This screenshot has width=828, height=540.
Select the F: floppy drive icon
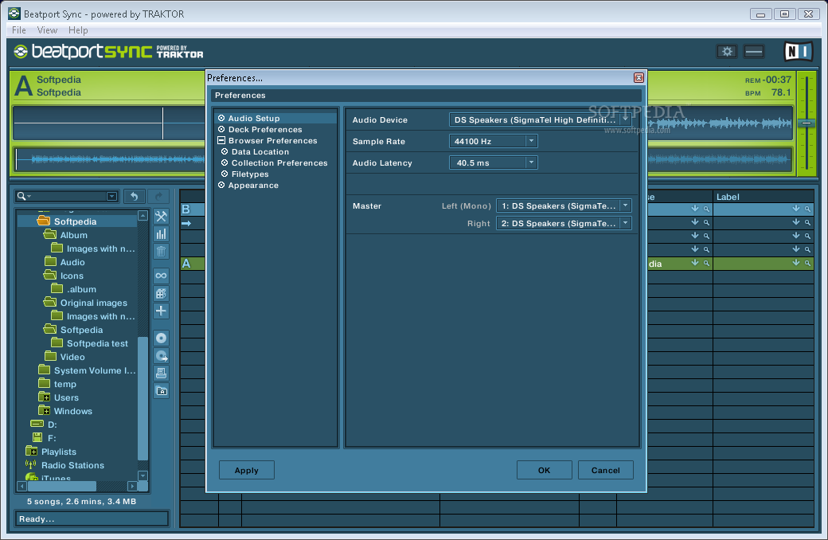(37, 437)
